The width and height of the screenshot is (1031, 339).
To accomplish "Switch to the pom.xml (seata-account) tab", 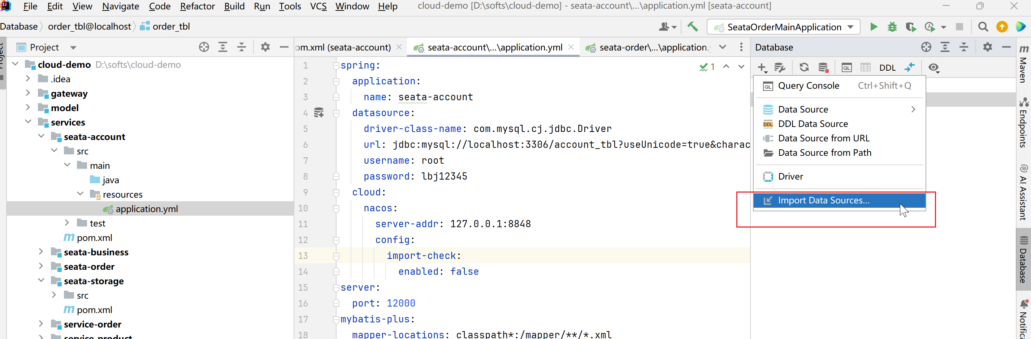I will [x=343, y=47].
